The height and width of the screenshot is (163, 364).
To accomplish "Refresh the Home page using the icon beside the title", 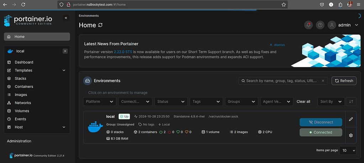I will (x=100, y=25).
